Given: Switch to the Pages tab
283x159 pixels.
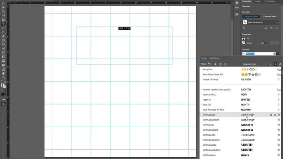Looking at the screenshot, I should tap(258, 1).
